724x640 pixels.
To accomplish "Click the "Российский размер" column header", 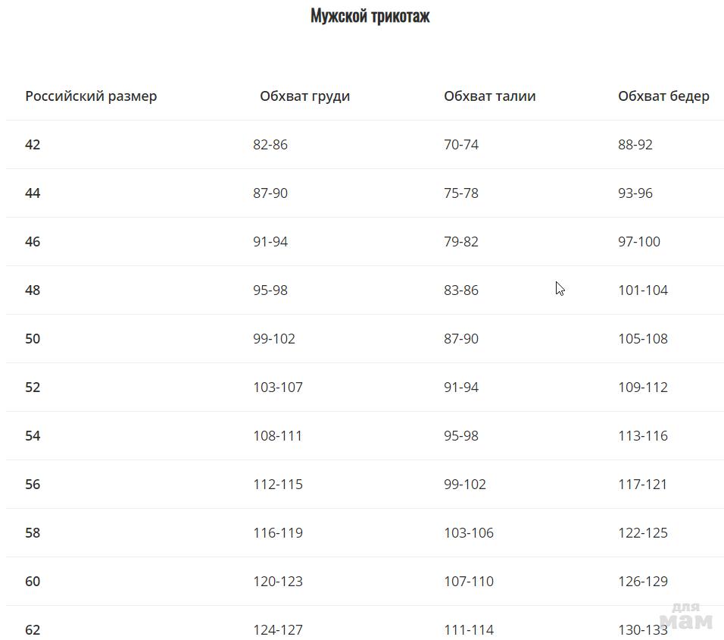I will (x=91, y=96).
